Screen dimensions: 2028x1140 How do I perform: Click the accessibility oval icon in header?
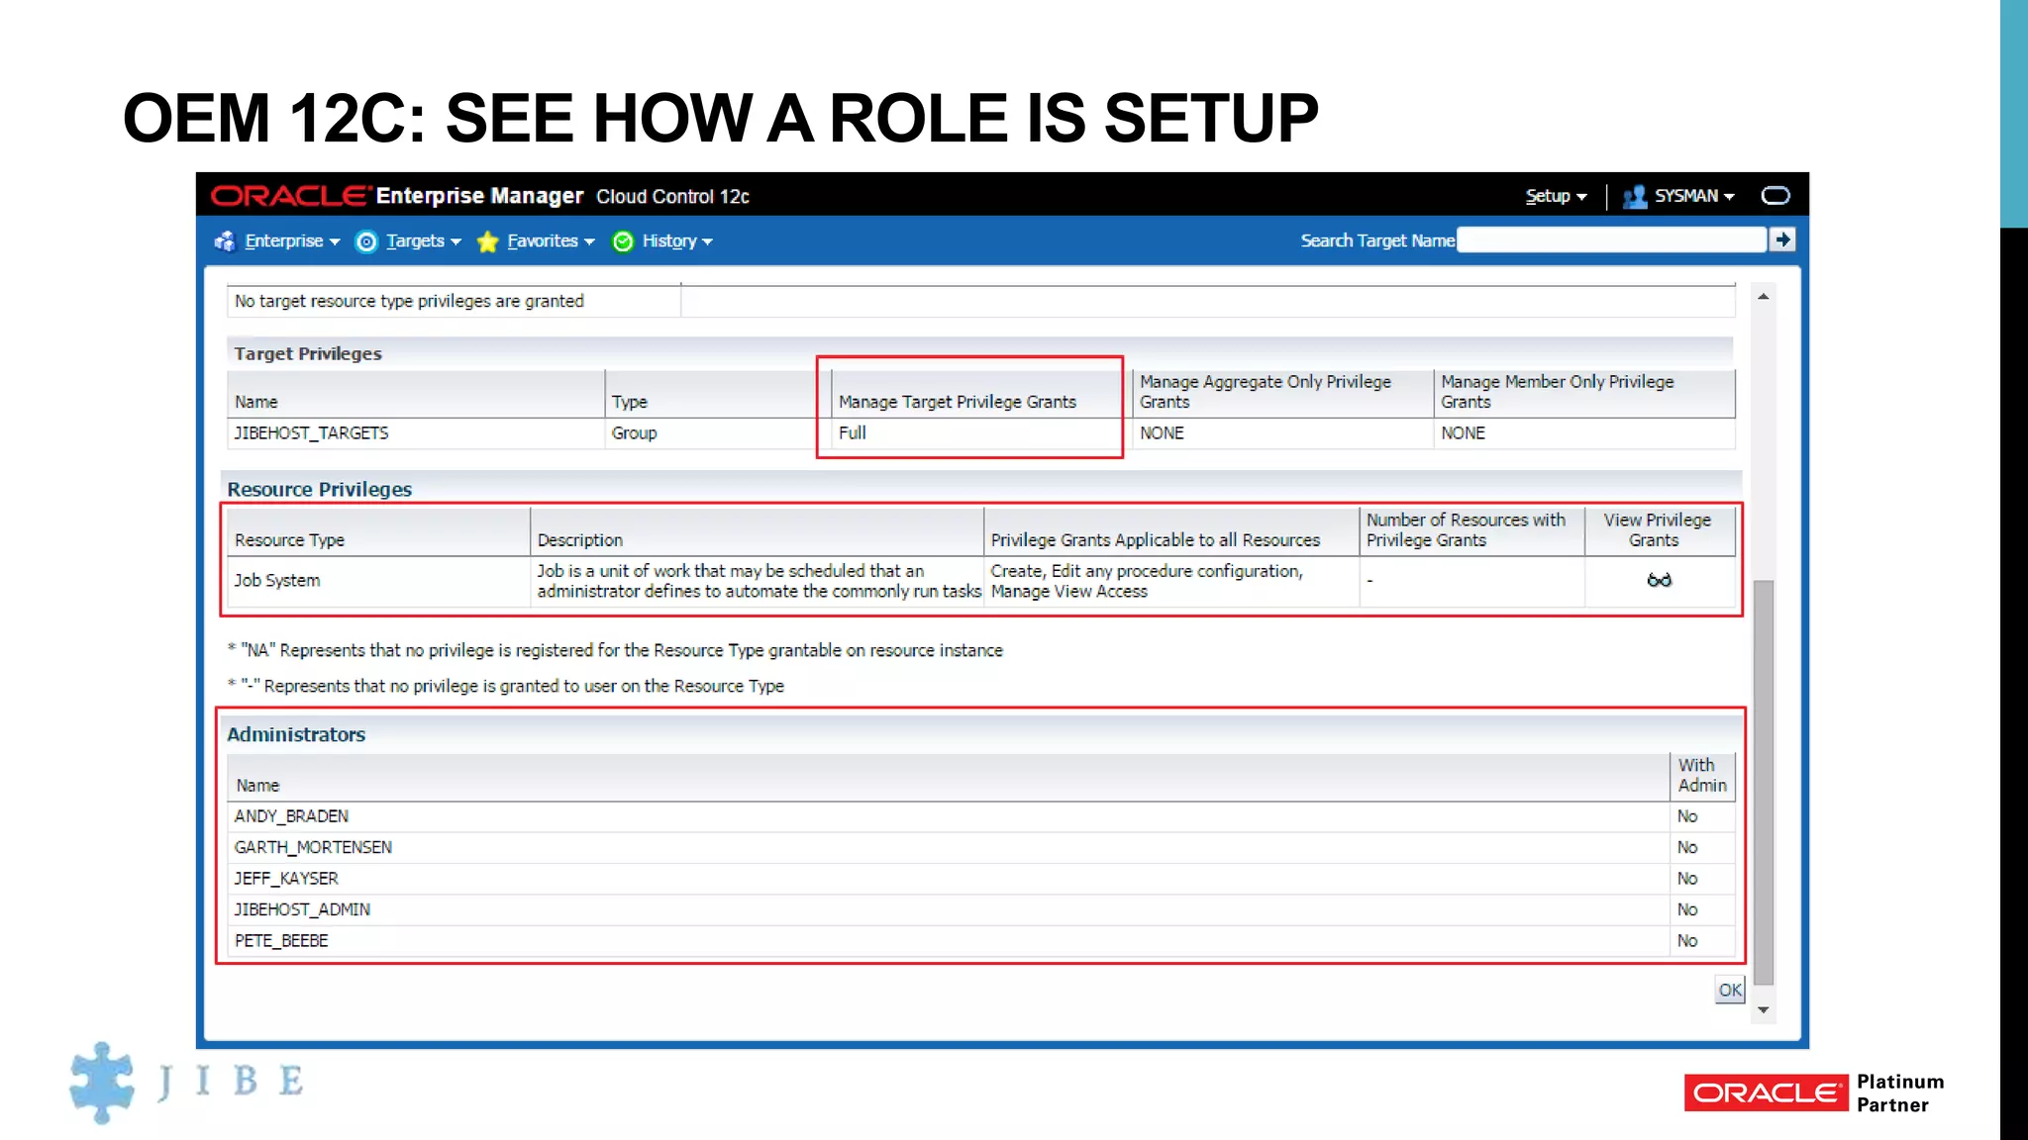(1775, 195)
